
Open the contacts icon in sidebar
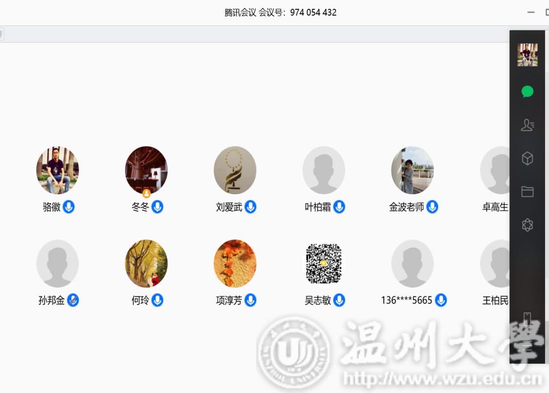click(528, 125)
